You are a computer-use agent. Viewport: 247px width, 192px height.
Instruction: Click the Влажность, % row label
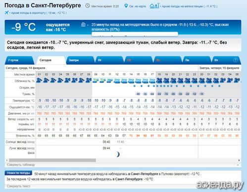point(25,136)
